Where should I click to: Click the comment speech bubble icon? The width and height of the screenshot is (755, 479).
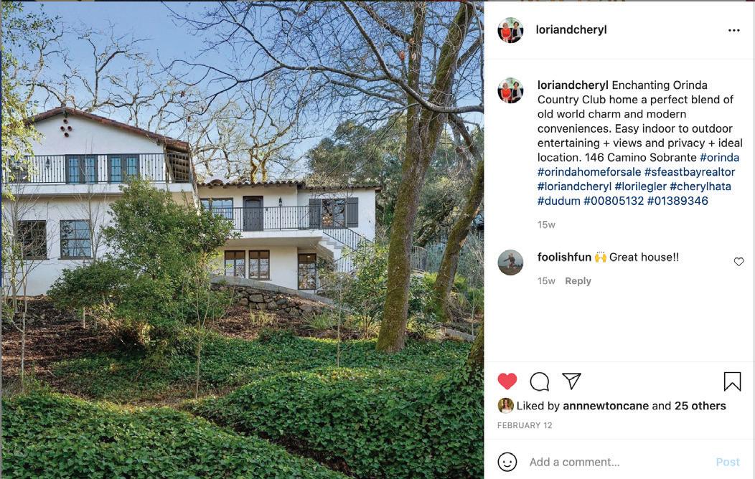(x=539, y=381)
